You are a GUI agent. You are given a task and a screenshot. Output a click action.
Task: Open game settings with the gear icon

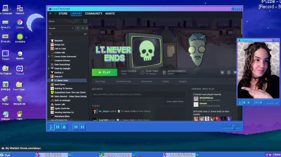pyautogui.click(x=222, y=72)
